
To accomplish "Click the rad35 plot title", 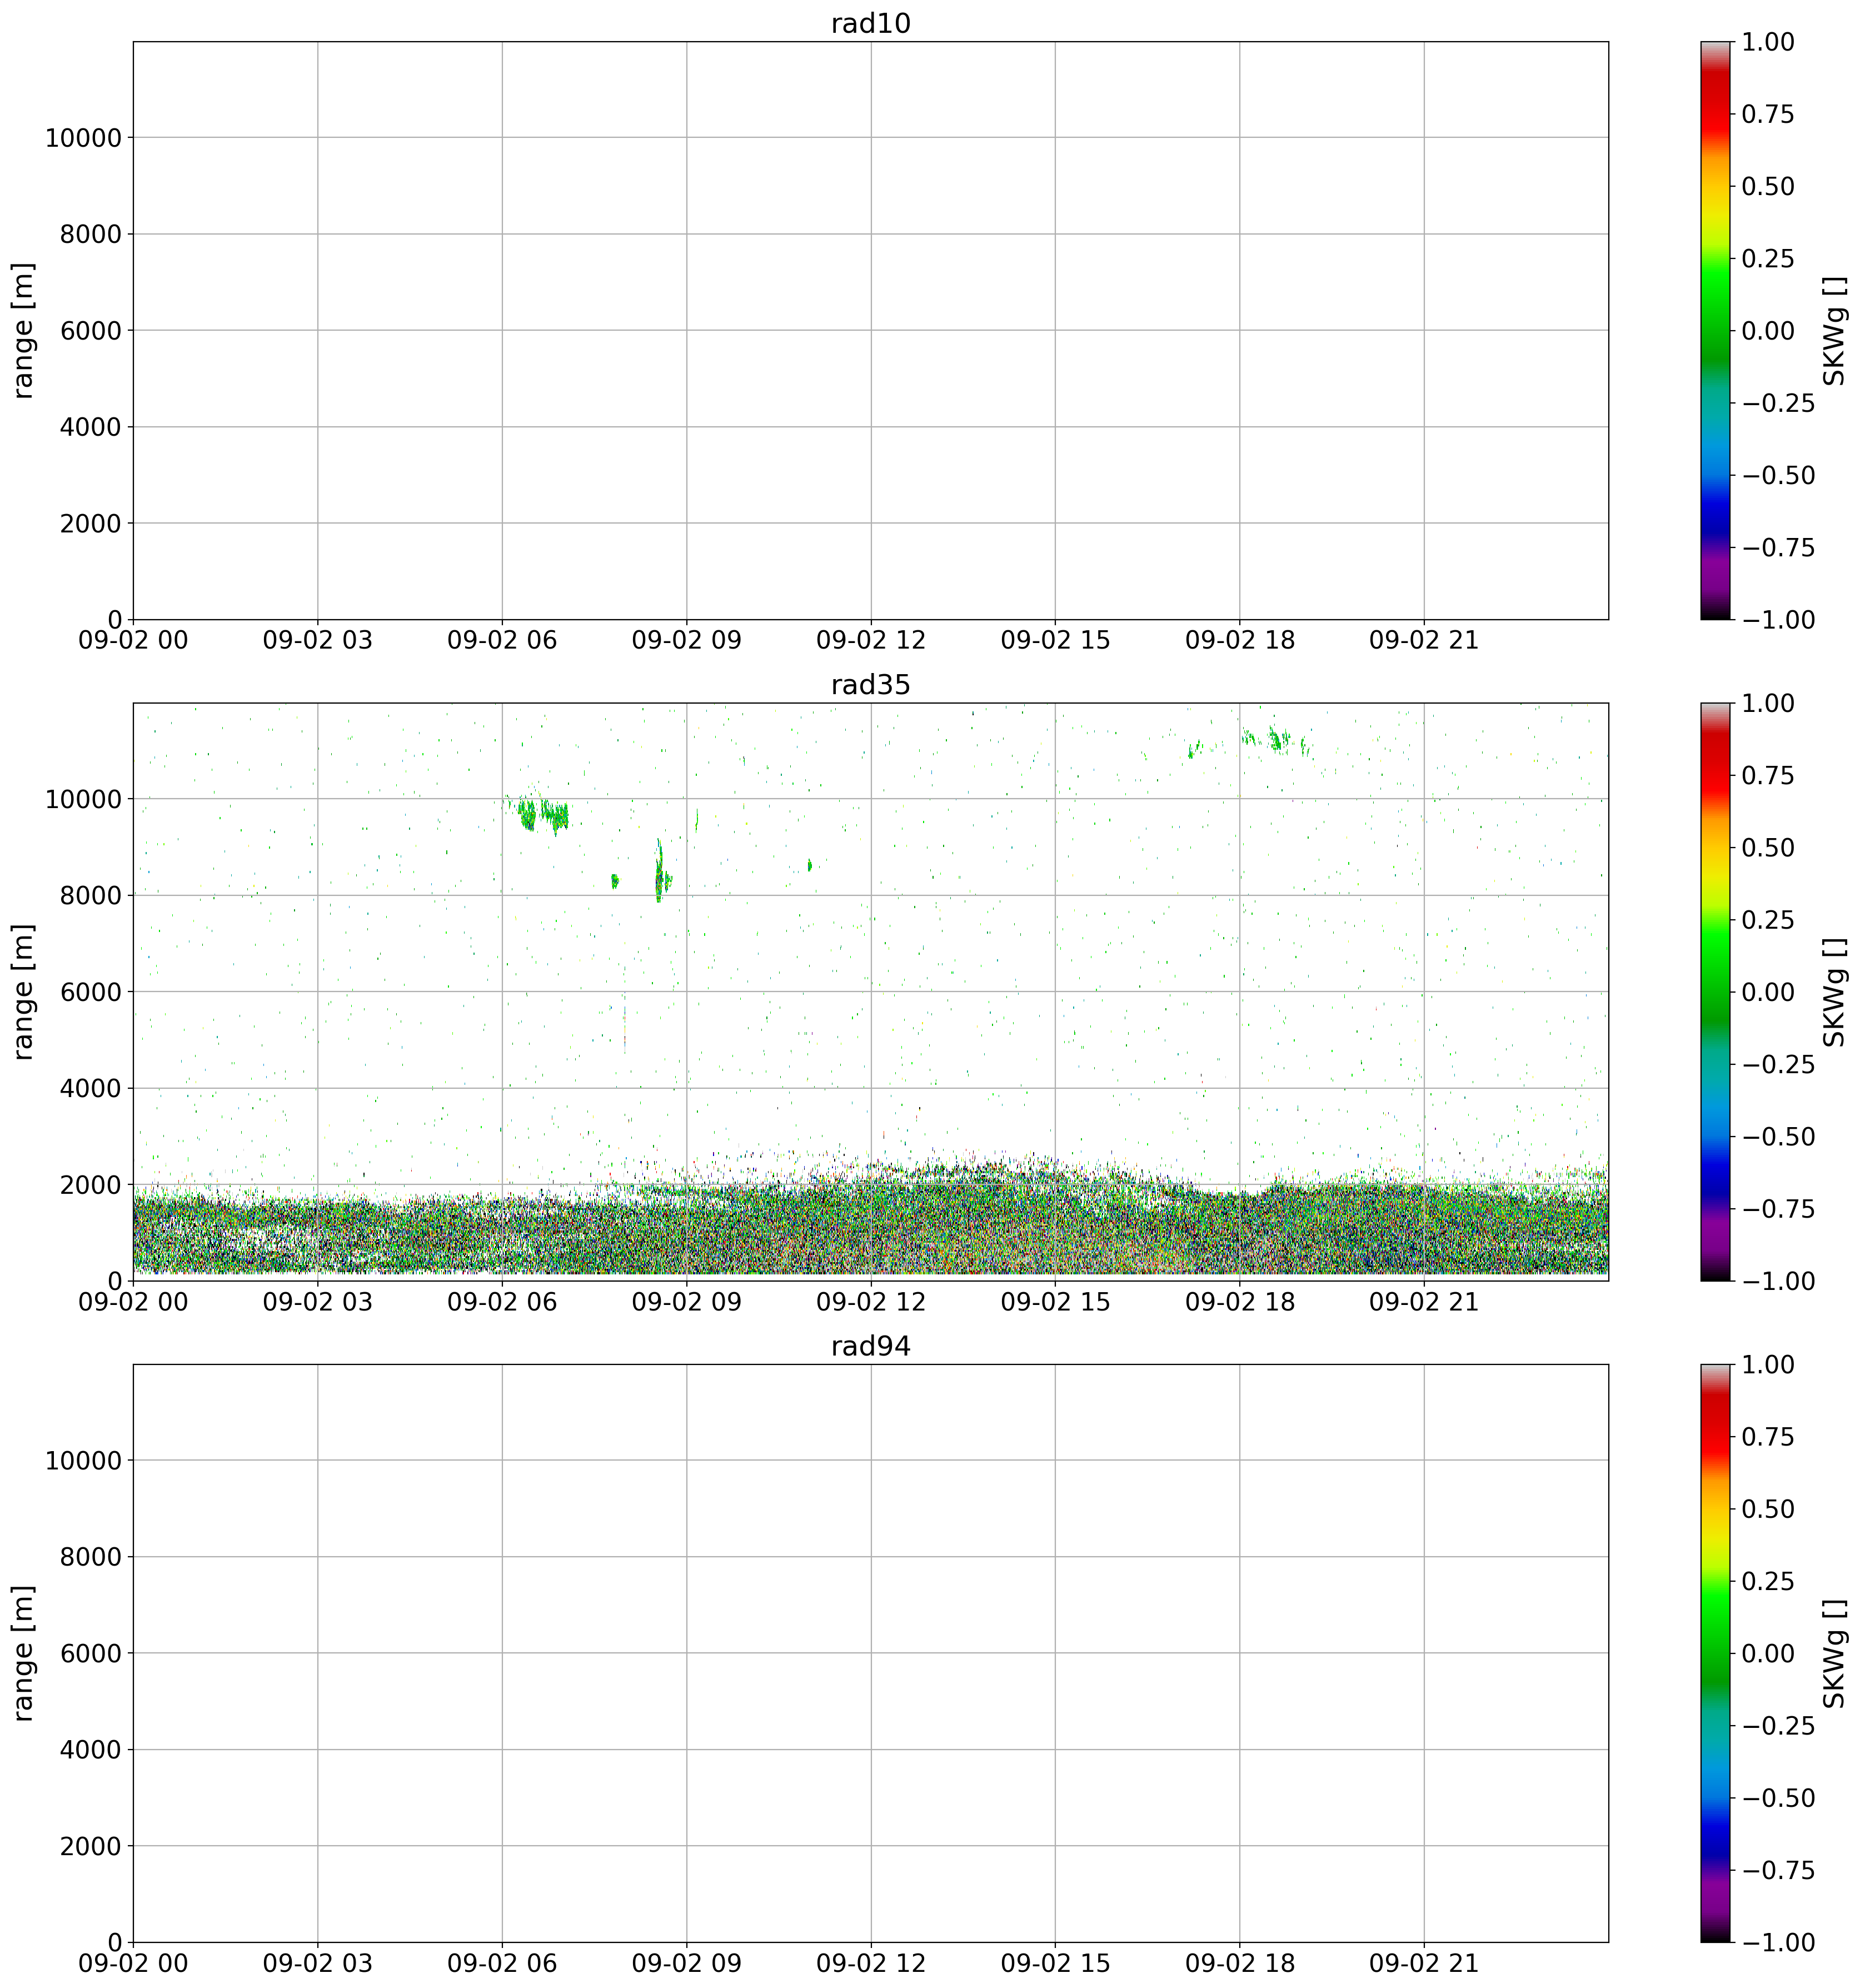I will [x=870, y=685].
